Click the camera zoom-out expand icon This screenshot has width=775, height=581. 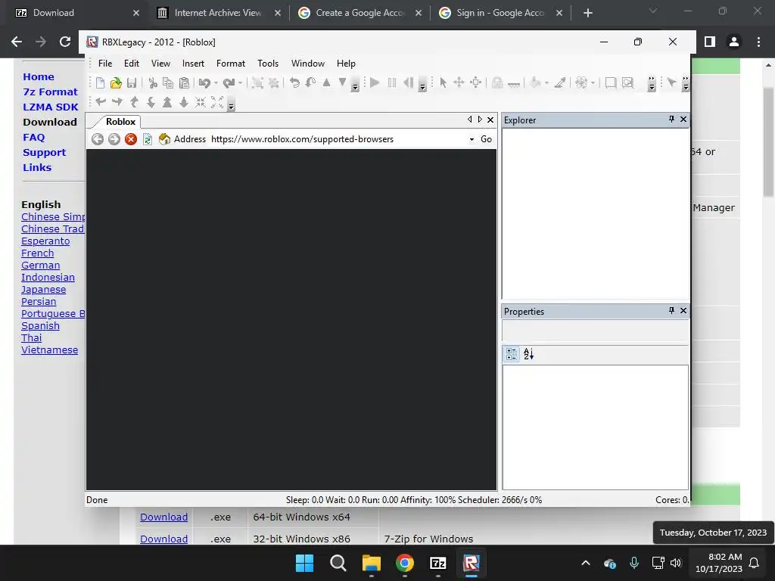[217, 102]
